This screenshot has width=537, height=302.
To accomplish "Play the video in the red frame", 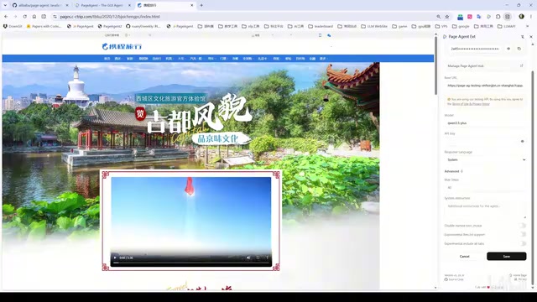I will pyautogui.click(x=115, y=258).
